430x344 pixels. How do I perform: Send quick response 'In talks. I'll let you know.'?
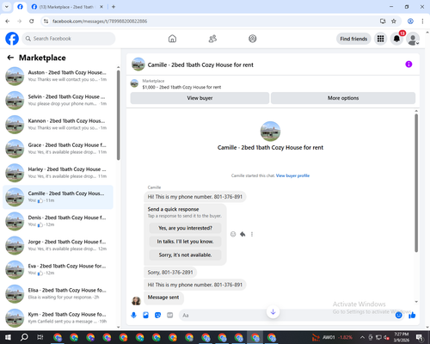click(x=185, y=242)
